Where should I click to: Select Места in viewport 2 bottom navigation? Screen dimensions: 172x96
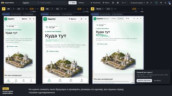(71, 80)
